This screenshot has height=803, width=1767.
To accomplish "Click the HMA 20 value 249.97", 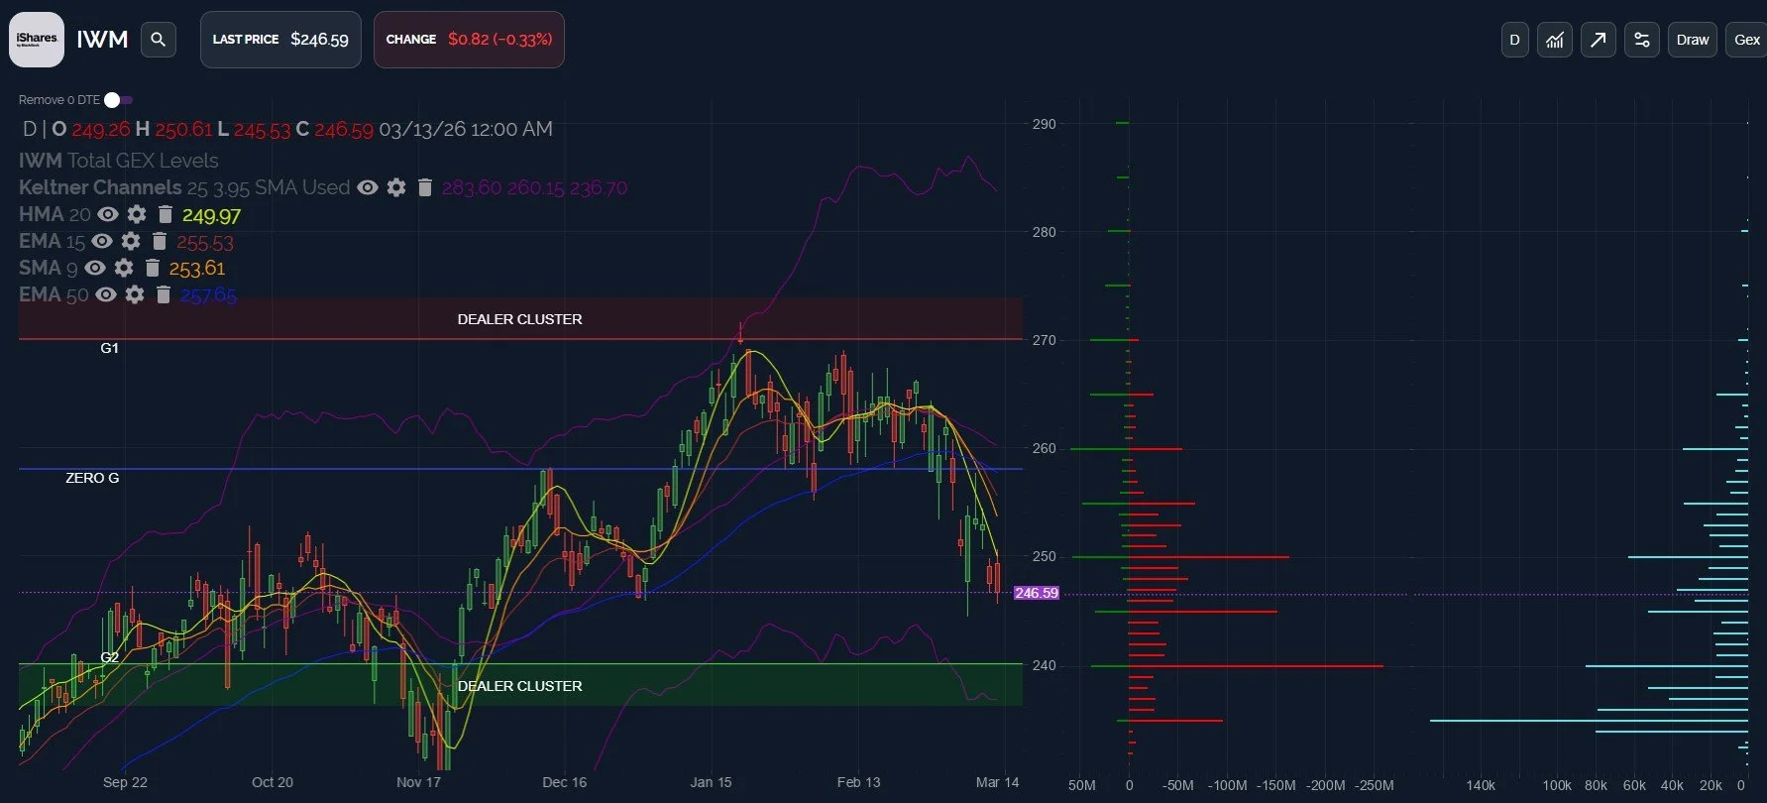I will (x=211, y=215).
